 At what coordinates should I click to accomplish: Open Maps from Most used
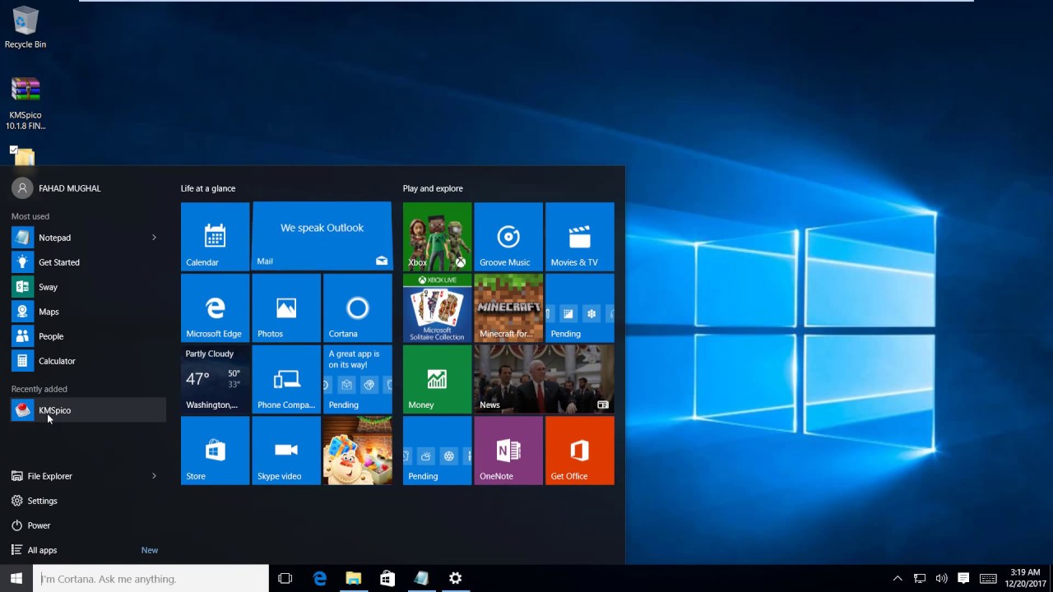tap(88, 312)
